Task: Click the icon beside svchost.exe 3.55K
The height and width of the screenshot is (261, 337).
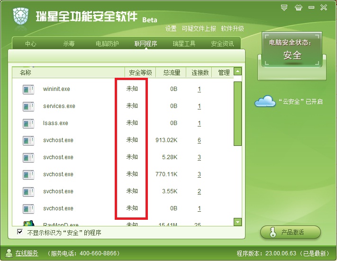Action: [x=28, y=192]
